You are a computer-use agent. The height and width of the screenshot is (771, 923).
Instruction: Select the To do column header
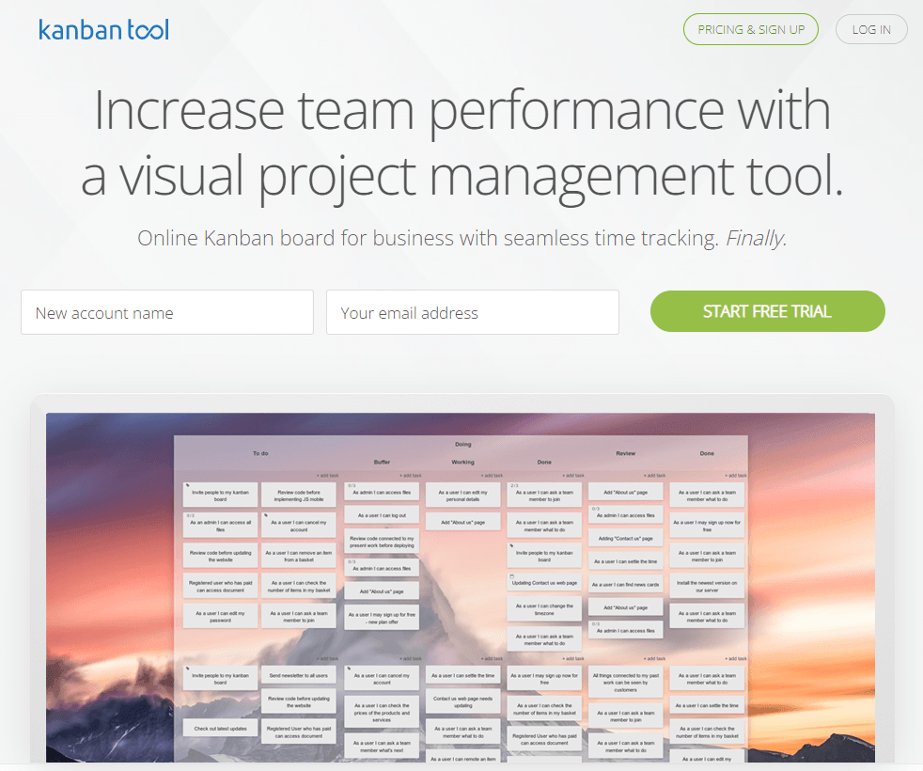[x=260, y=453]
